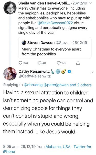Click the globe emoji in Cathy's name
The image size is (96, 155).
[x=58, y=72]
